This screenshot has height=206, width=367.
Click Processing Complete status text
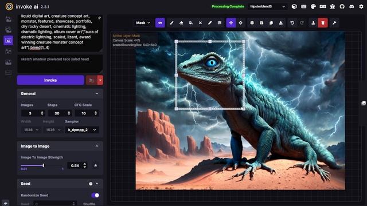[228, 6]
